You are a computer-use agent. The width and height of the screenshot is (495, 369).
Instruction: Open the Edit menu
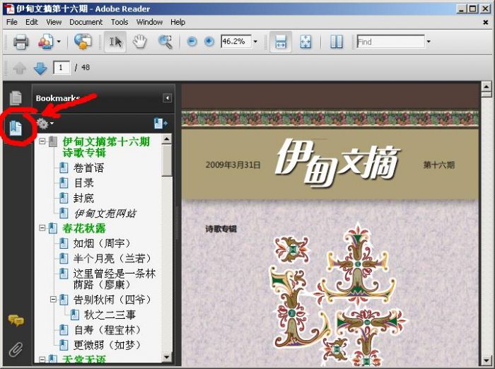[x=32, y=22]
